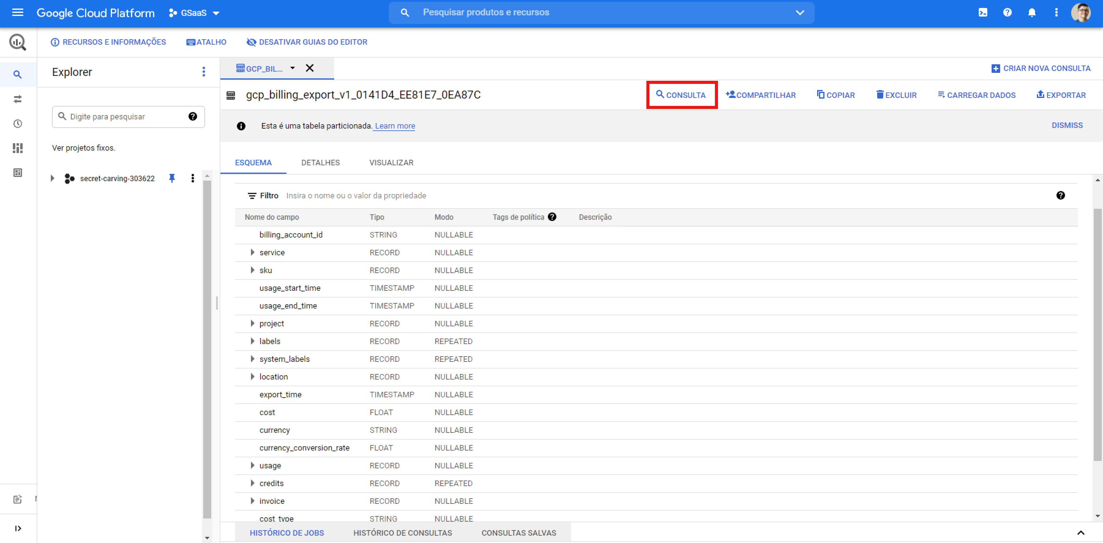Open Cloud Shell terminal icon
The image size is (1103, 543).
(x=983, y=13)
